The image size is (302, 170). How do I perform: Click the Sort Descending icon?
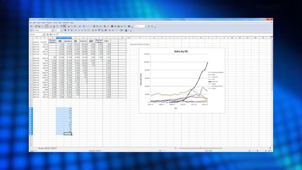(101, 26)
